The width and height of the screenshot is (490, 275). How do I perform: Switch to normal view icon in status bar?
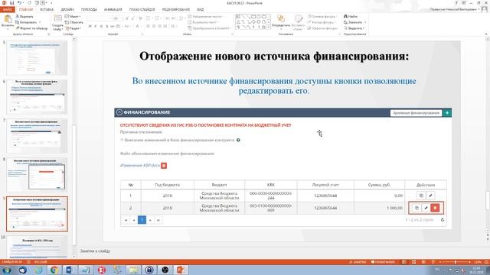pos(404,262)
